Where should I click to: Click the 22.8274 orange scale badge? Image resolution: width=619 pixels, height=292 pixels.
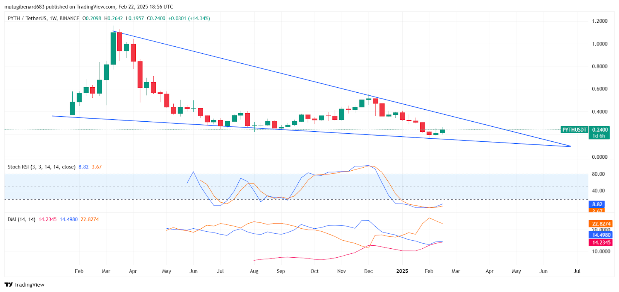(601, 224)
